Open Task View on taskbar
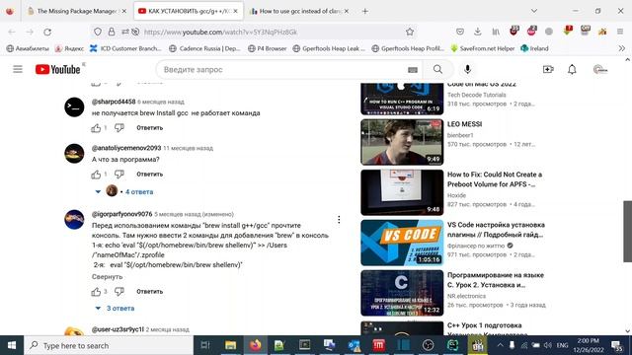Screen dimensions: 632x355 coord(205,345)
